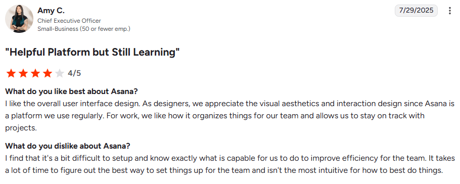Screen dimensions: 460x184
Task: Open the three-dot review options menu
Action: pos(449,11)
